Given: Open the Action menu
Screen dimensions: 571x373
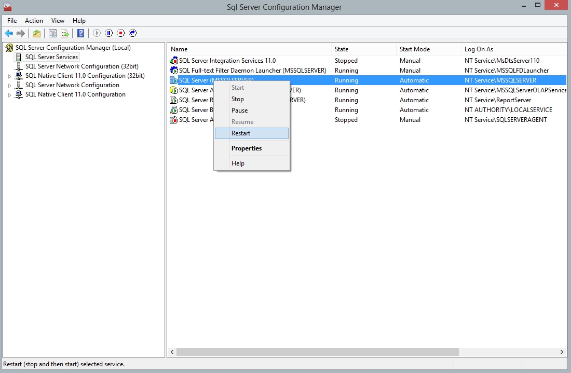Looking at the screenshot, I should [34, 21].
